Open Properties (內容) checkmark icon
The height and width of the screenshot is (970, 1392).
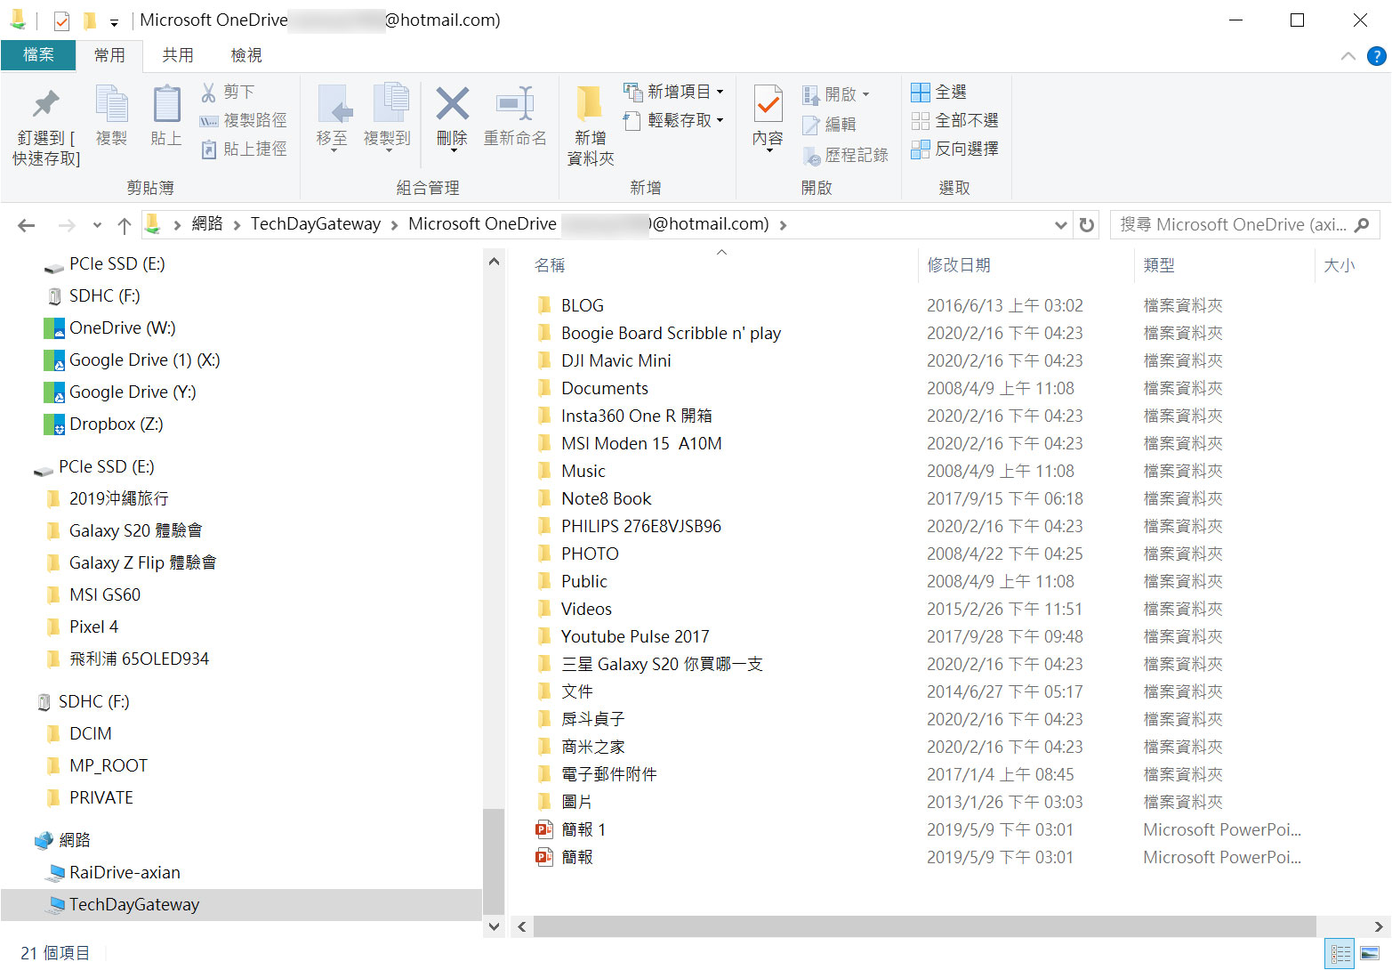click(x=768, y=105)
